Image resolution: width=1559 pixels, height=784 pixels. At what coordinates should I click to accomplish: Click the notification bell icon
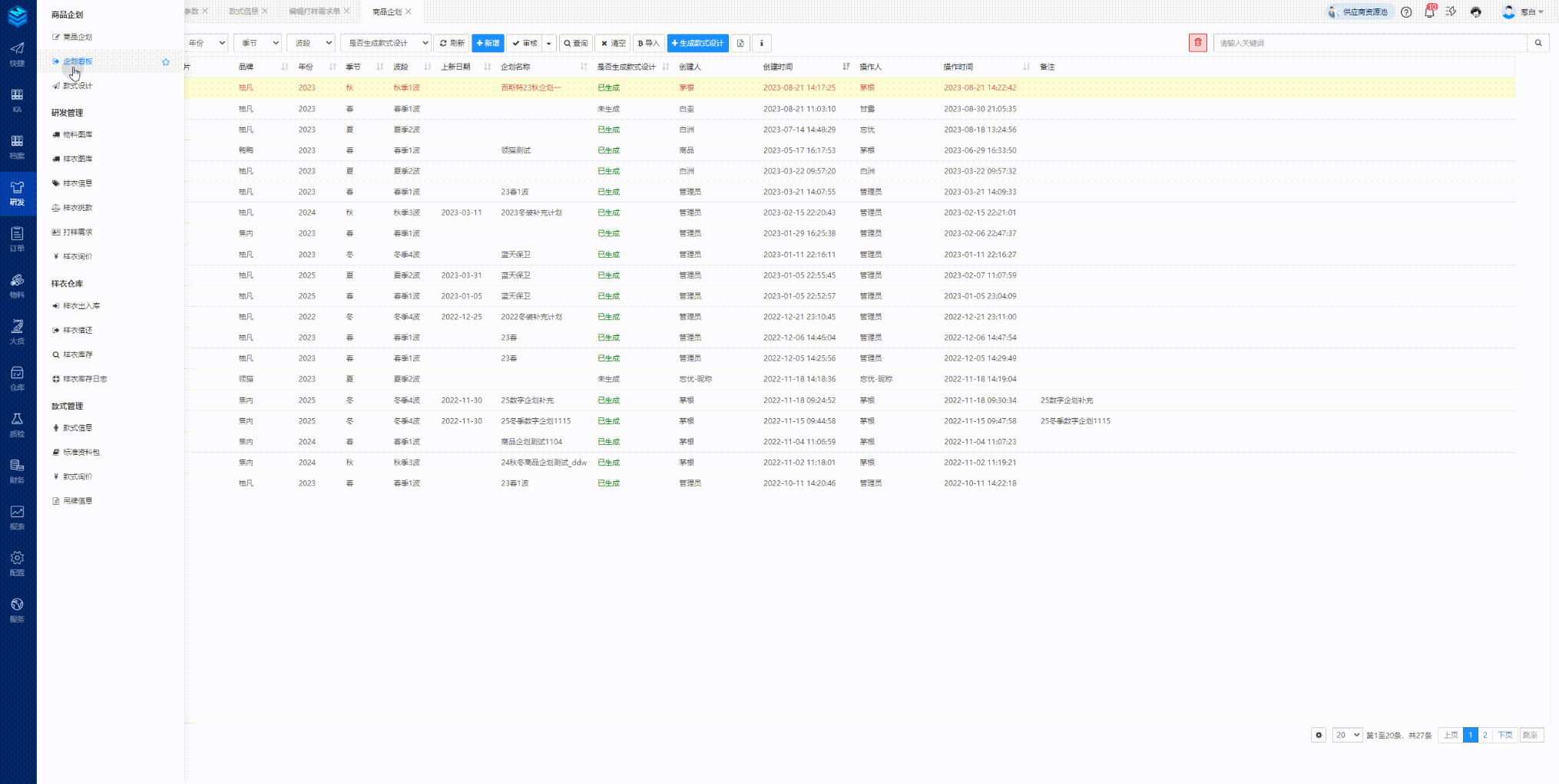1429,12
